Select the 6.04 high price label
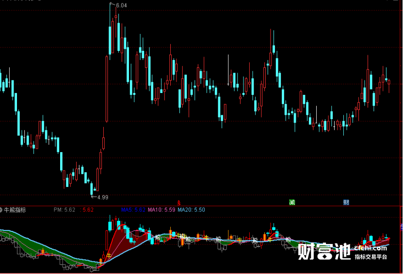The height and width of the screenshot is (274, 403). coord(121,5)
